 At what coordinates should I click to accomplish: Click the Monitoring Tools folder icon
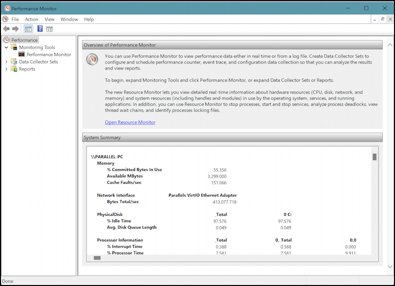(x=14, y=47)
